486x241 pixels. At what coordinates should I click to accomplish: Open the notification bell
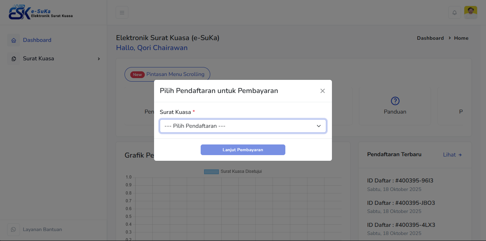(x=454, y=12)
